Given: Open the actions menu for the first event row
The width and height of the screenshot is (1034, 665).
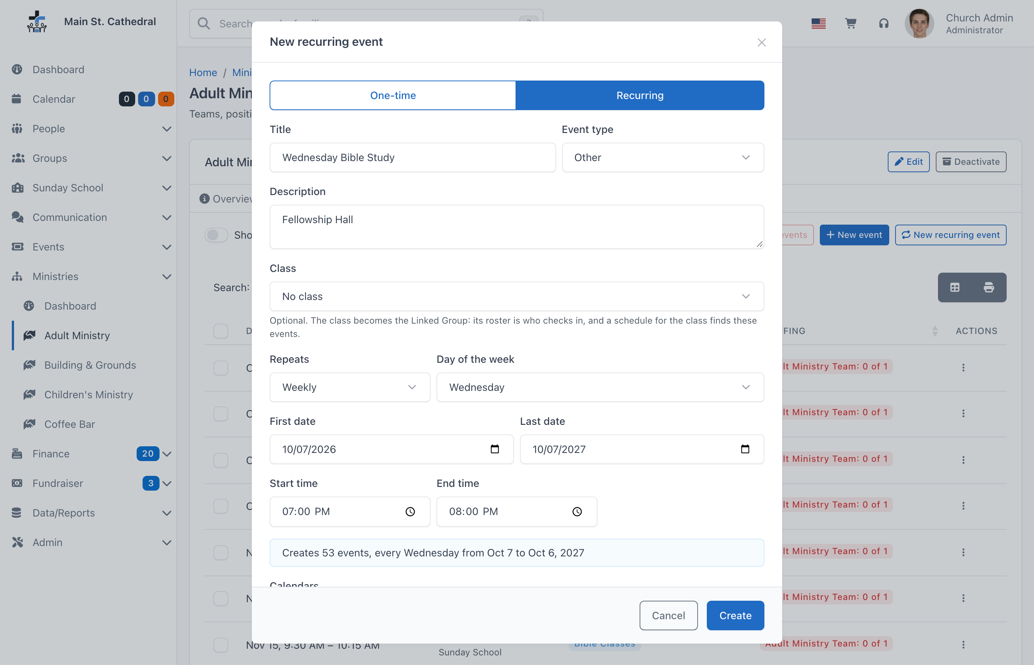Looking at the screenshot, I should [963, 368].
